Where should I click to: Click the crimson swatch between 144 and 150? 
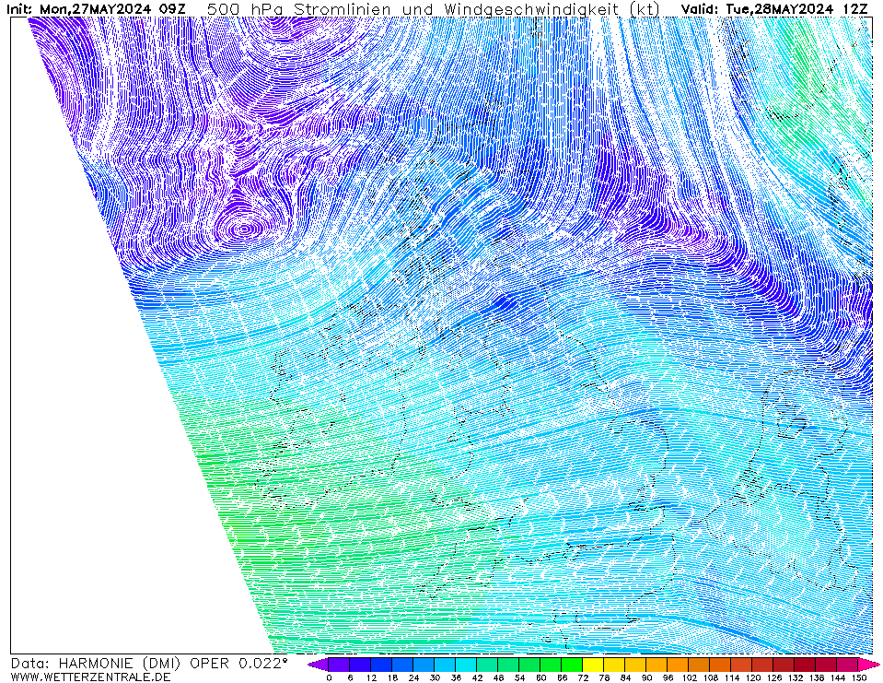(x=847, y=665)
